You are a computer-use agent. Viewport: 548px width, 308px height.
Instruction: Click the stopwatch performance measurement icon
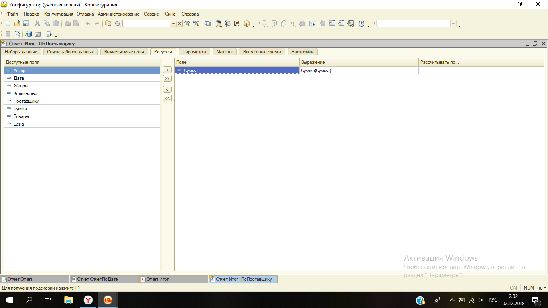click(x=361, y=24)
